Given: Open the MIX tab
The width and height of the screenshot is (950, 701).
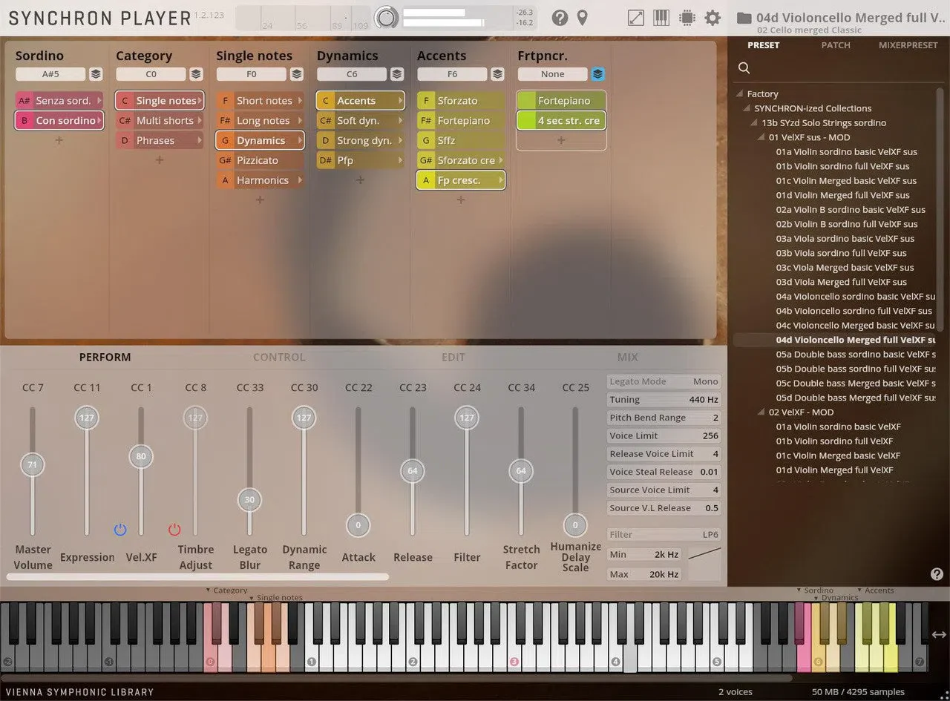Looking at the screenshot, I should point(628,357).
